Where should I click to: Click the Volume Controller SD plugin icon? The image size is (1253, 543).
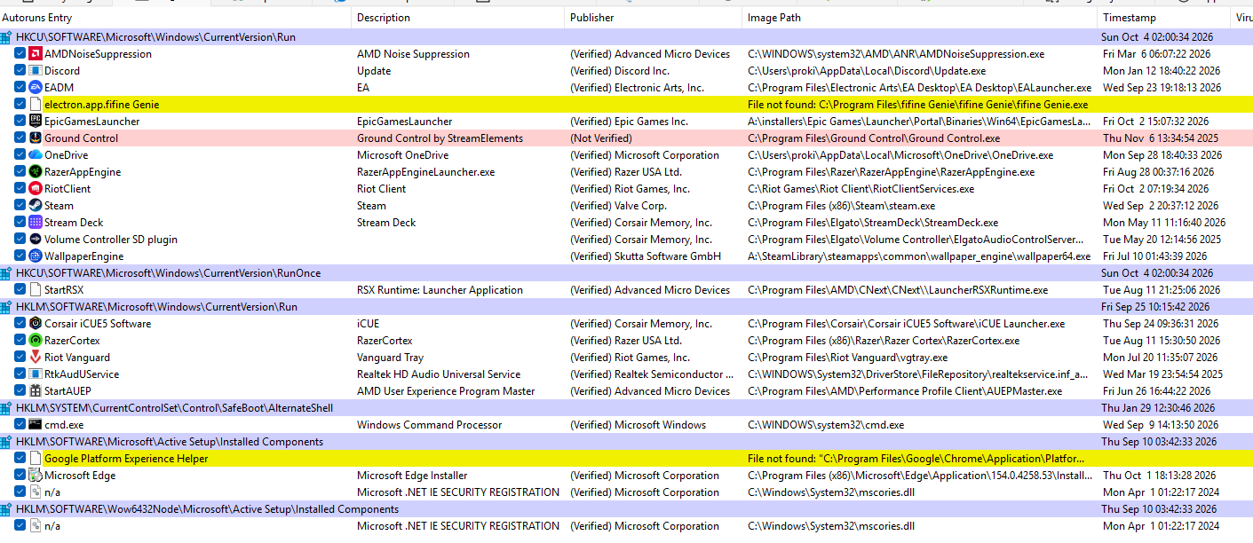(x=36, y=240)
